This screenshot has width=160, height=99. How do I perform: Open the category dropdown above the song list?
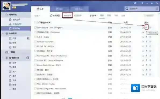coord(37,16)
